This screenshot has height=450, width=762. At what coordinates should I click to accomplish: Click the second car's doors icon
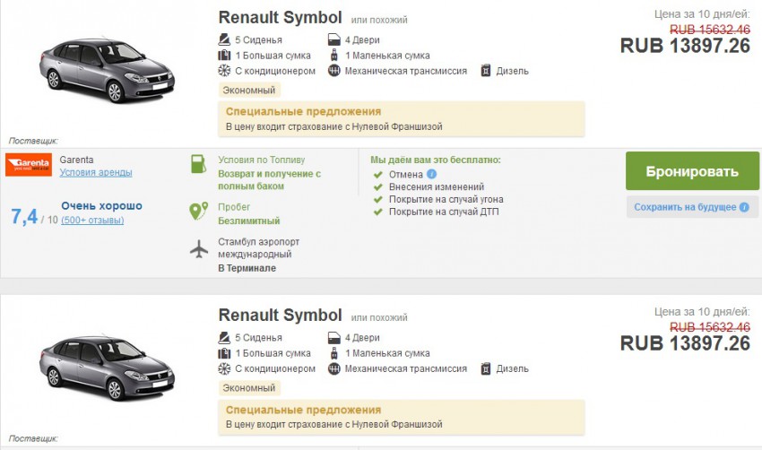click(x=335, y=338)
